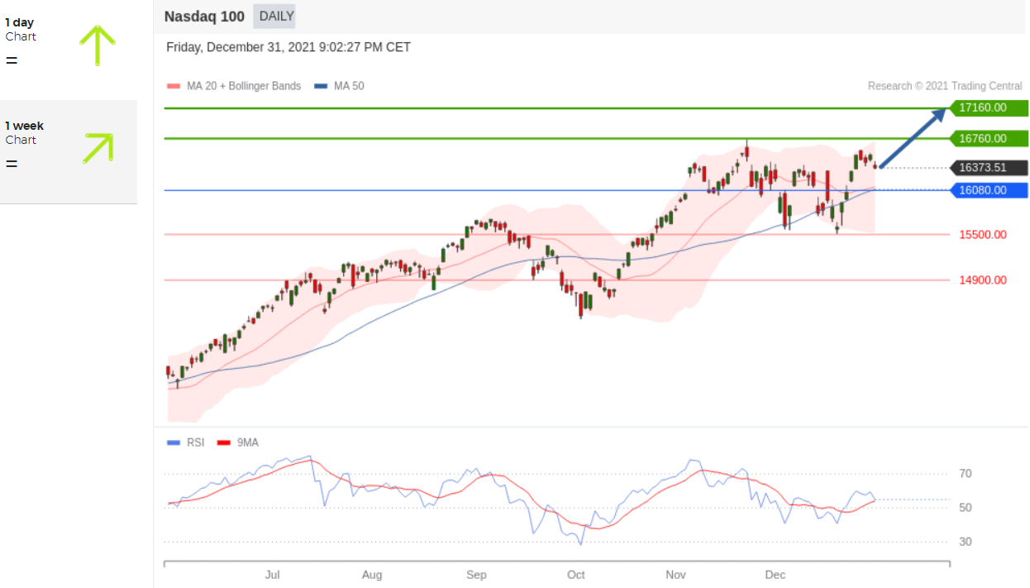Click the MA 20 + Bollinger Bands legend swatch
The image size is (1030, 588).
[x=173, y=86]
